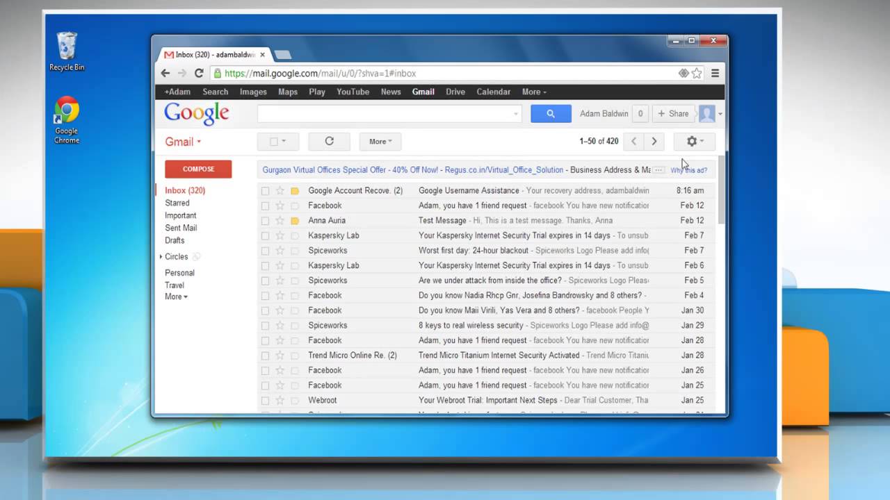This screenshot has width=890, height=500.
Task: Open the Recycle Bin on desktop
Action: point(67,51)
